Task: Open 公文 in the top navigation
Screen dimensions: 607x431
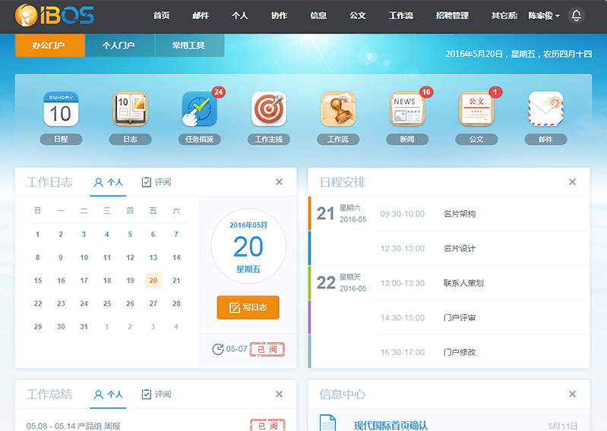Action: [x=358, y=16]
